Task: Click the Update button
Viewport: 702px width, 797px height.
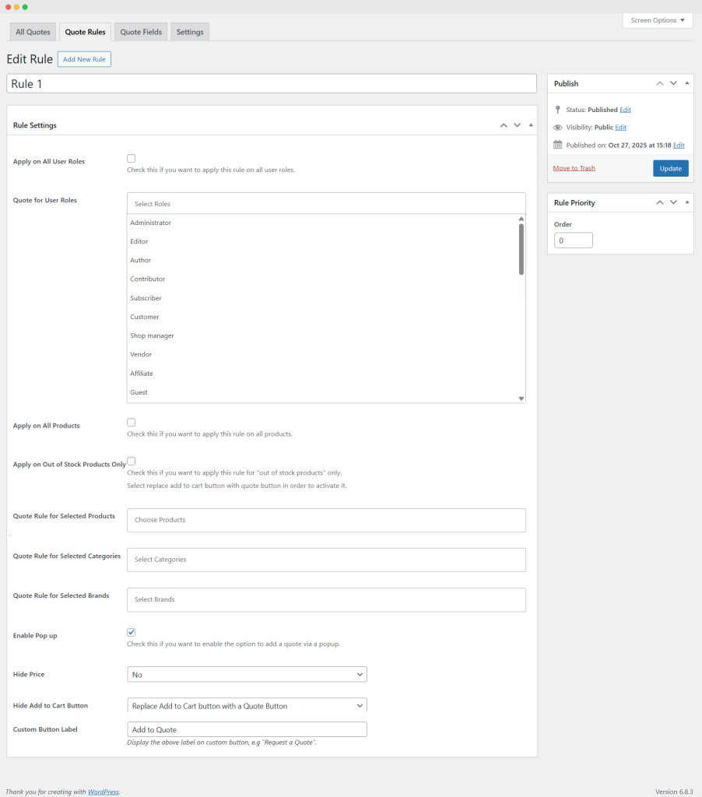Action: point(670,168)
